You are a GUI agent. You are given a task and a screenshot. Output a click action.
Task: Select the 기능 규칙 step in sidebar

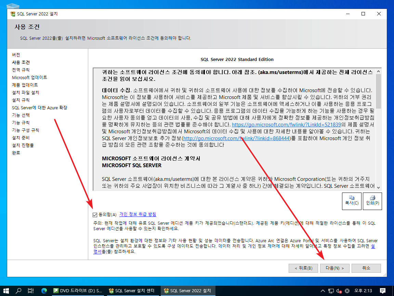pos(21,123)
